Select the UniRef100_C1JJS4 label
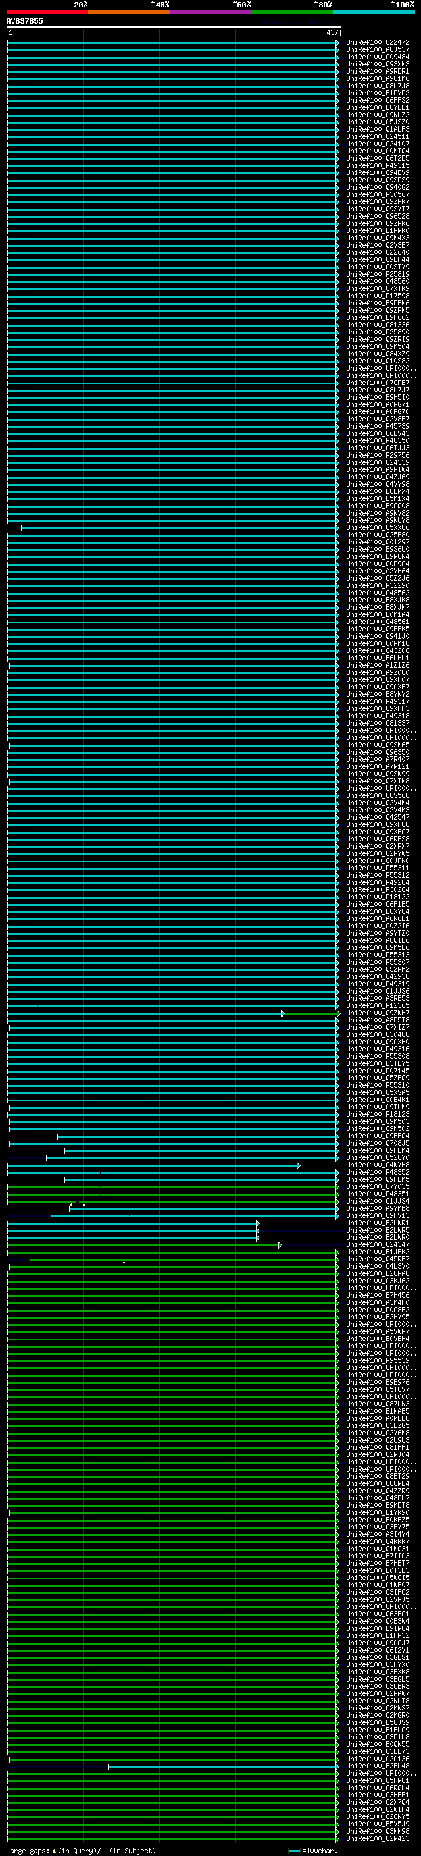Viewport: 421px width, 1856px height. tap(378, 1201)
